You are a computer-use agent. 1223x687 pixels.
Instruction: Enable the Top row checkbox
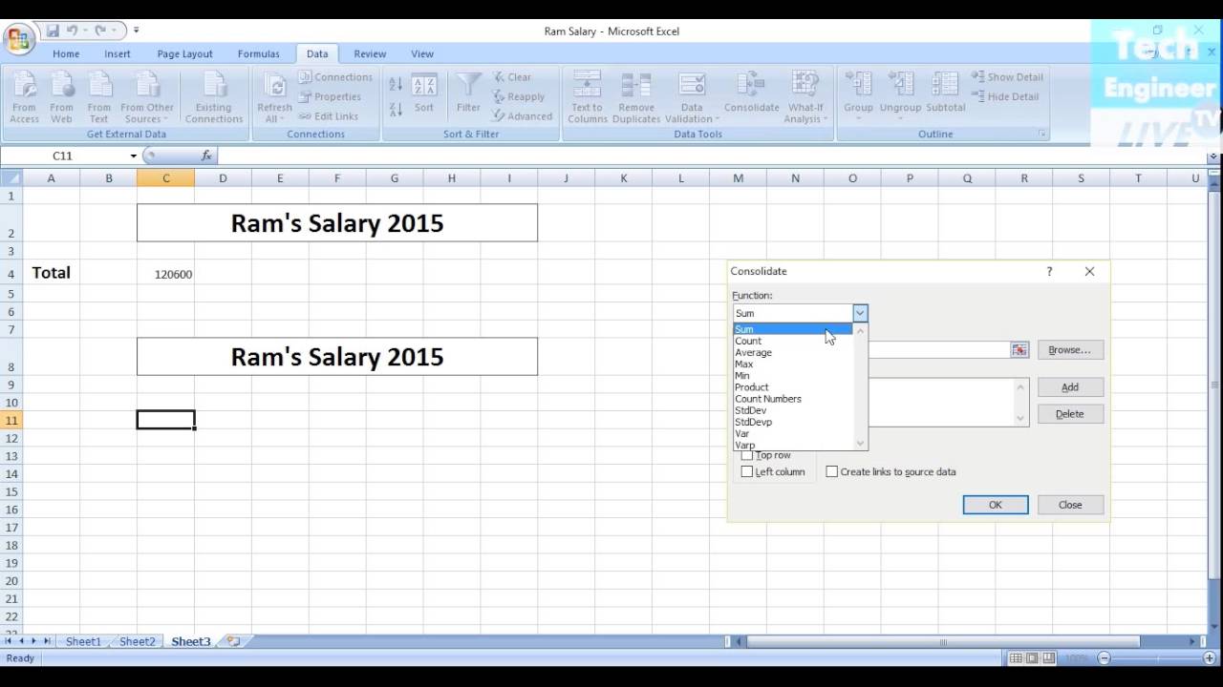[x=747, y=455]
